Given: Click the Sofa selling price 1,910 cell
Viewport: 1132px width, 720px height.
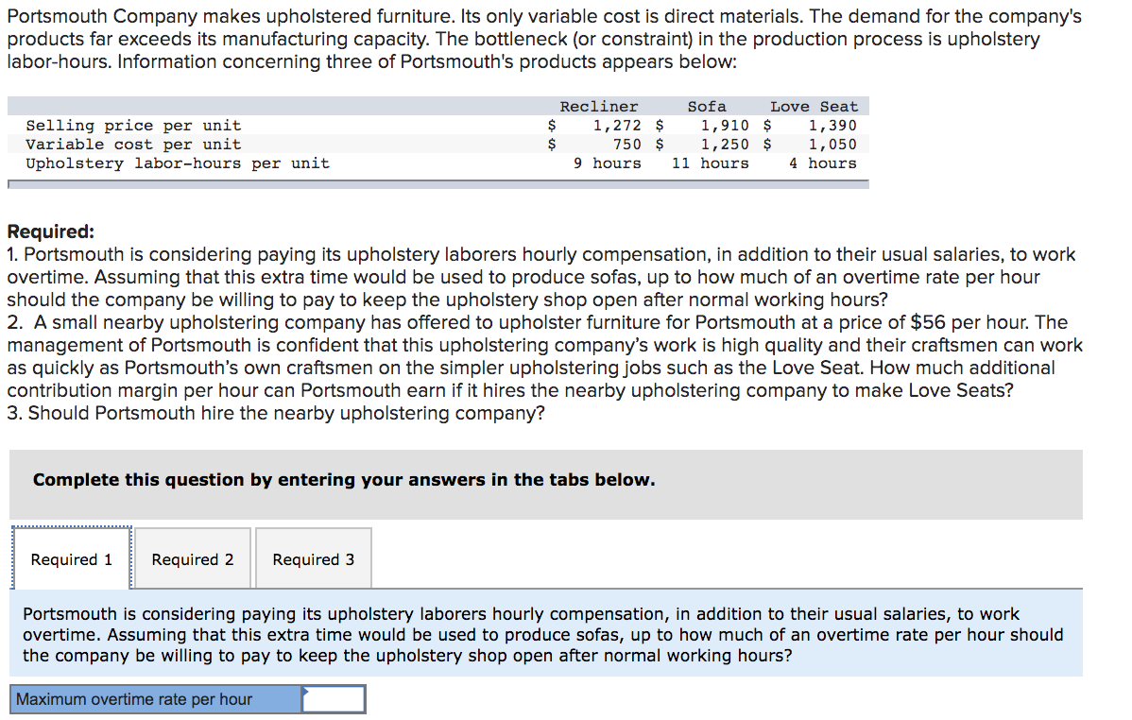Looking at the screenshot, I should pyautogui.click(x=725, y=126).
